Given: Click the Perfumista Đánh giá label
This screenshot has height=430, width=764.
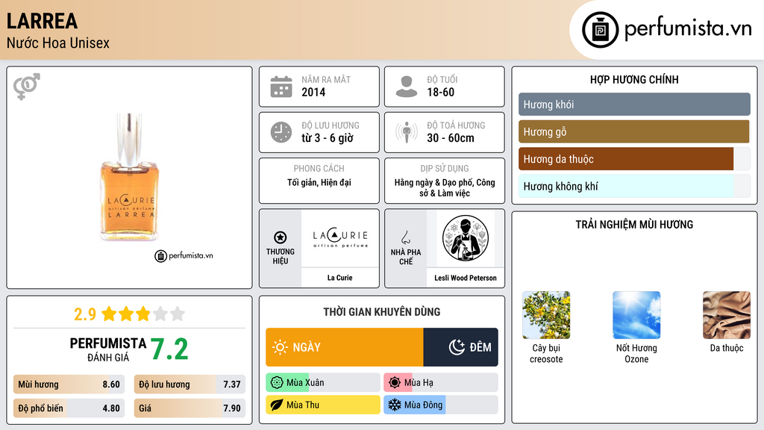Looking at the screenshot, I should click(108, 349).
